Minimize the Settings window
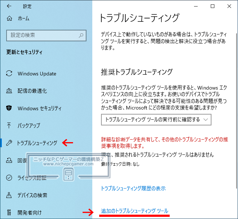 196,6
